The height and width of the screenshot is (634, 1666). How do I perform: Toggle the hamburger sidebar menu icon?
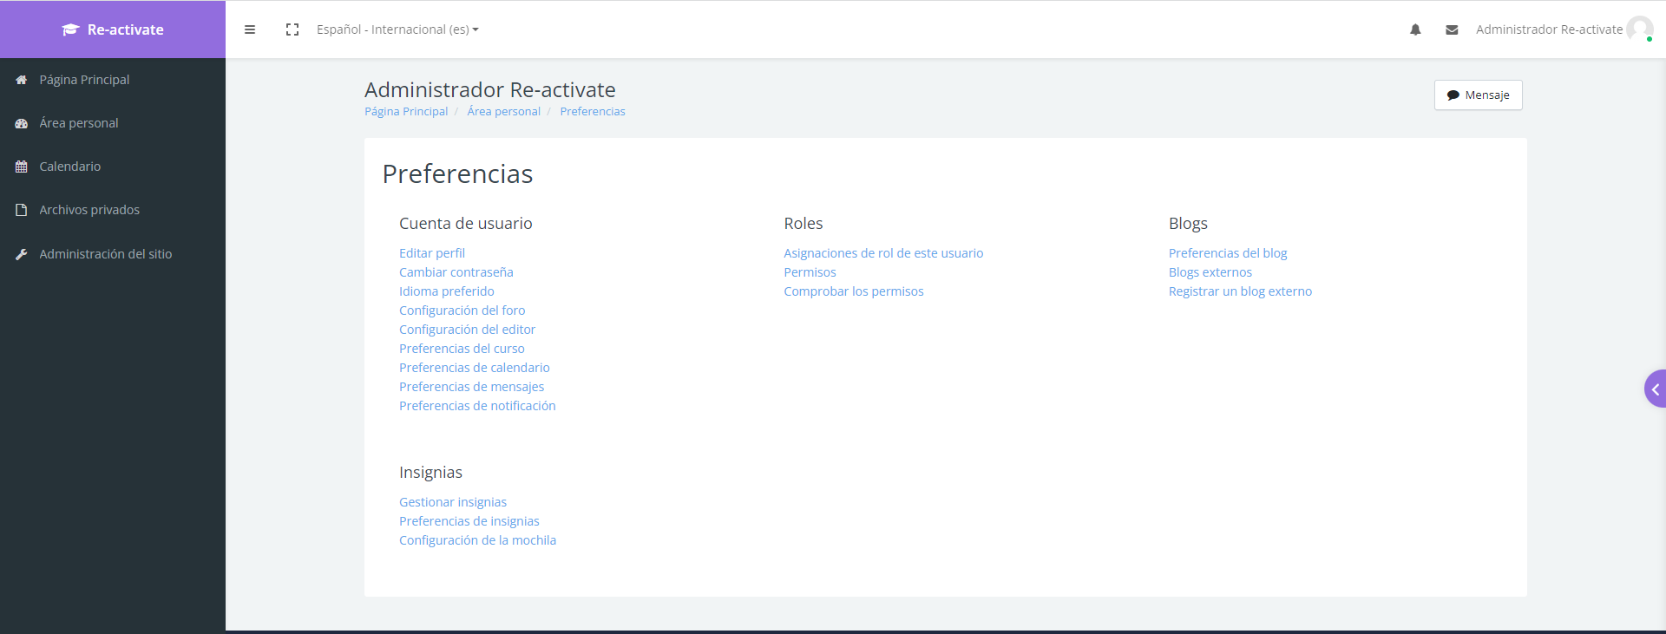point(250,29)
